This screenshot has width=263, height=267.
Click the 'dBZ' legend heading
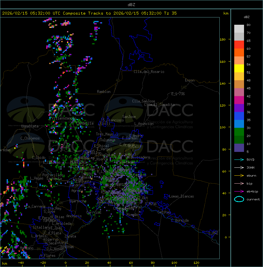(x=247, y=17)
